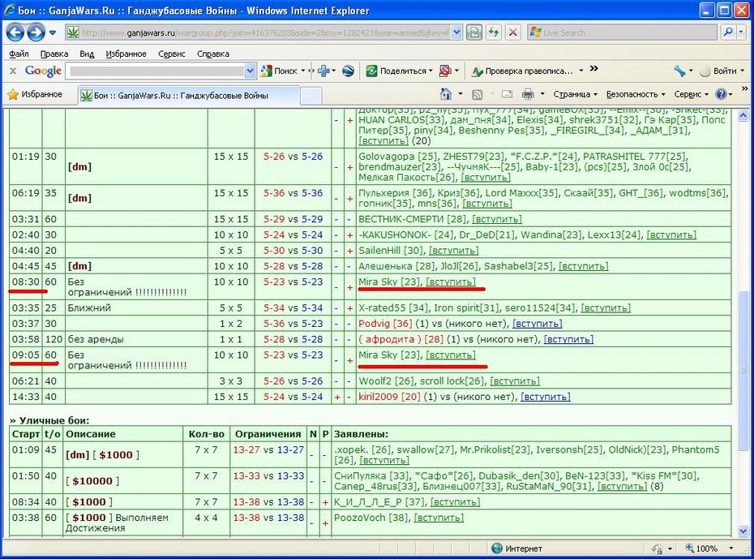Click the Live Search magnifier button

(x=728, y=32)
